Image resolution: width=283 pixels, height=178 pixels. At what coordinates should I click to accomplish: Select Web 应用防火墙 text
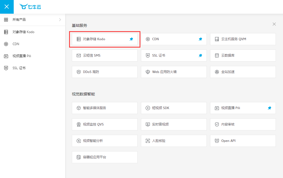165,72
